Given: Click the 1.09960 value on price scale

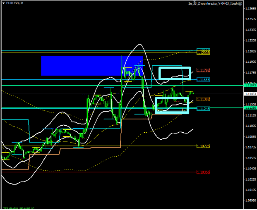Looking at the screenshot, I should [x=250, y=200].
